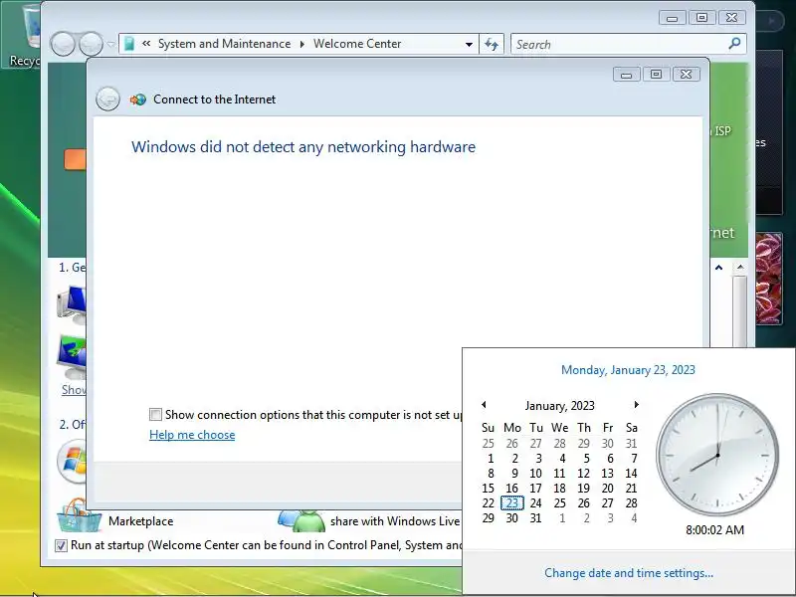Image resolution: width=796 pixels, height=597 pixels.
Task: Click the Welcome Center vertical scrollbar thumb
Action: click(740, 310)
